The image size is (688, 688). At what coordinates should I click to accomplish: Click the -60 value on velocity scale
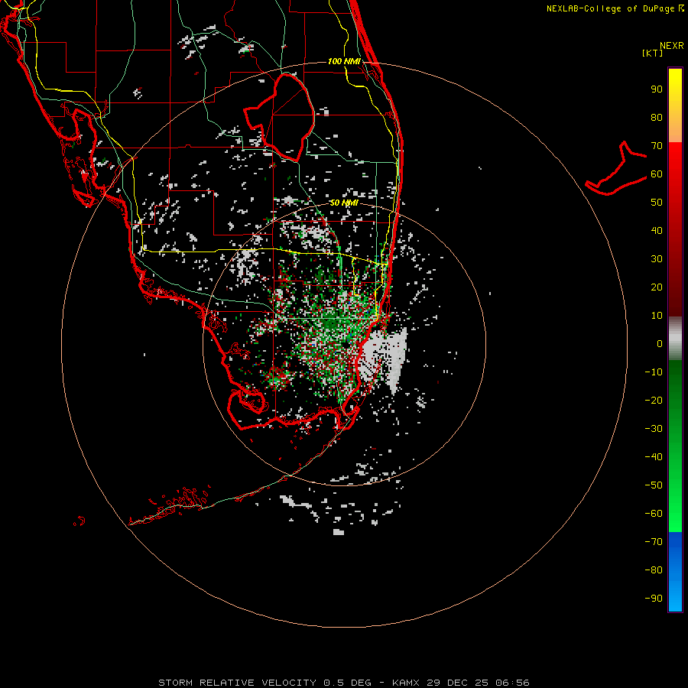pyautogui.click(x=654, y=514)
